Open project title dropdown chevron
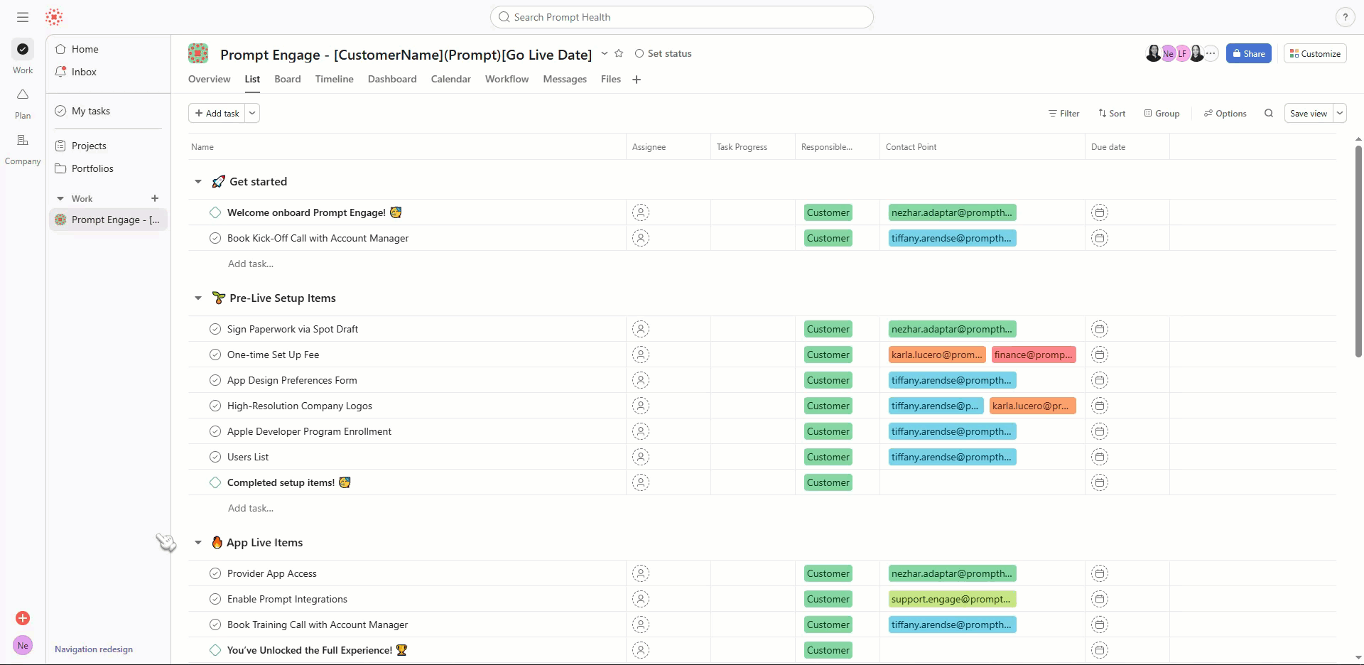Viewport: 1364px width, 665px height. [x=604, y=53]
